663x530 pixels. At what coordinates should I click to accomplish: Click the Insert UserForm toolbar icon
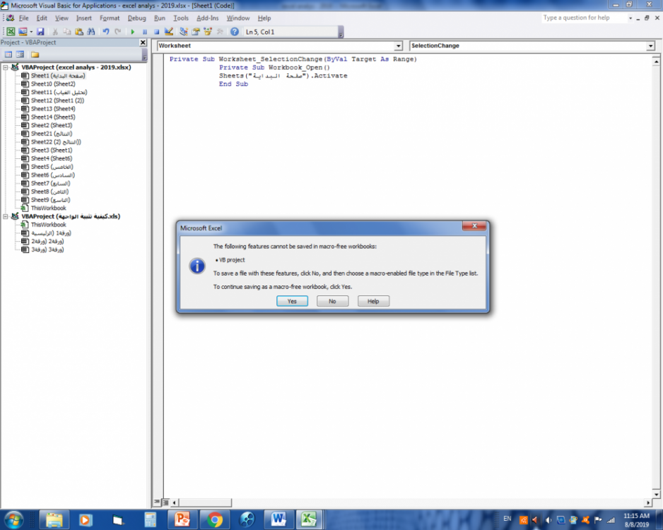click(x=23, y=32)
